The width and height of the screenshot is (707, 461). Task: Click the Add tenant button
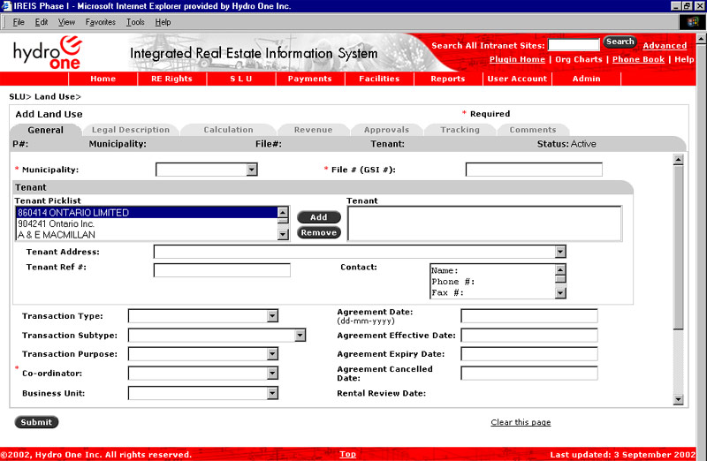point(319,217)
